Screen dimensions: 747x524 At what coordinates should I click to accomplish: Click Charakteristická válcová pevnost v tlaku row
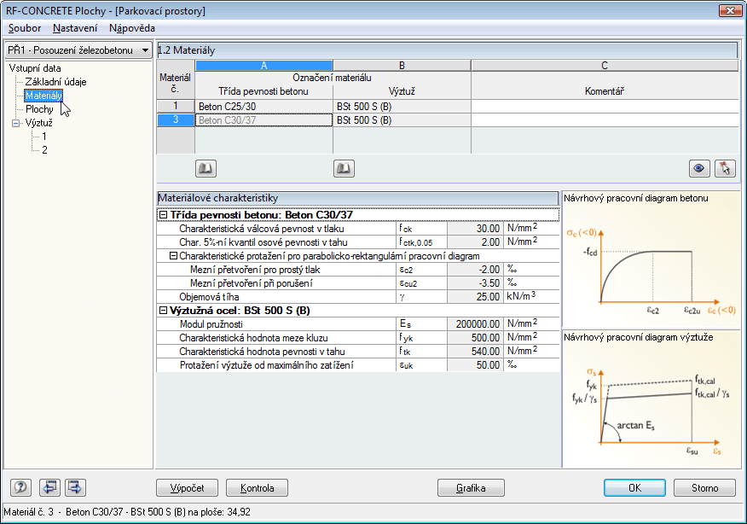coord(358,229)
